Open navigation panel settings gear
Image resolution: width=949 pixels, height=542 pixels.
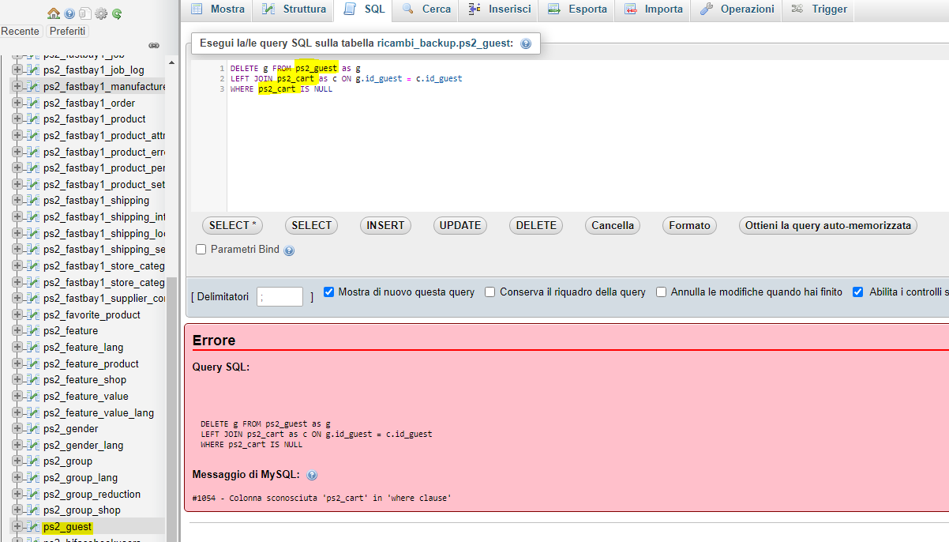click(101, 13)
